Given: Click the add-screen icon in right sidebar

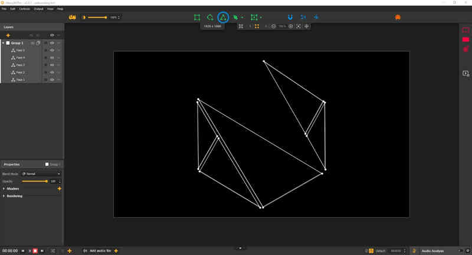Looking at the screenshot, I should pyautogui.click(x=466, y=74).
